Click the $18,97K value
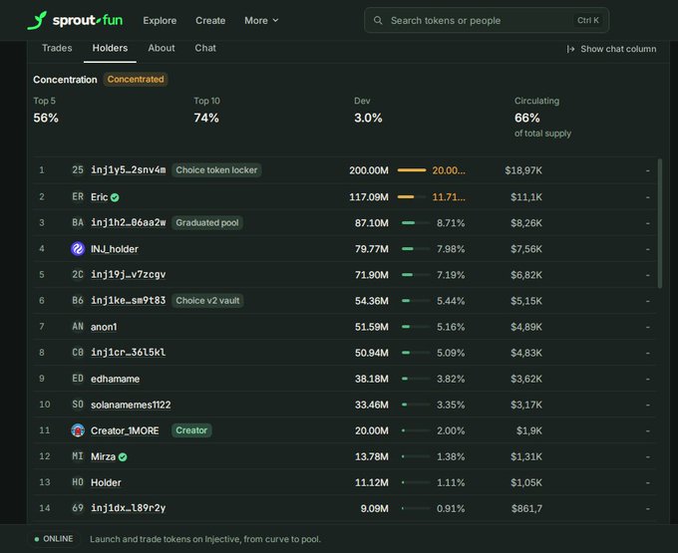678x553 pixels. click(523, 170)
